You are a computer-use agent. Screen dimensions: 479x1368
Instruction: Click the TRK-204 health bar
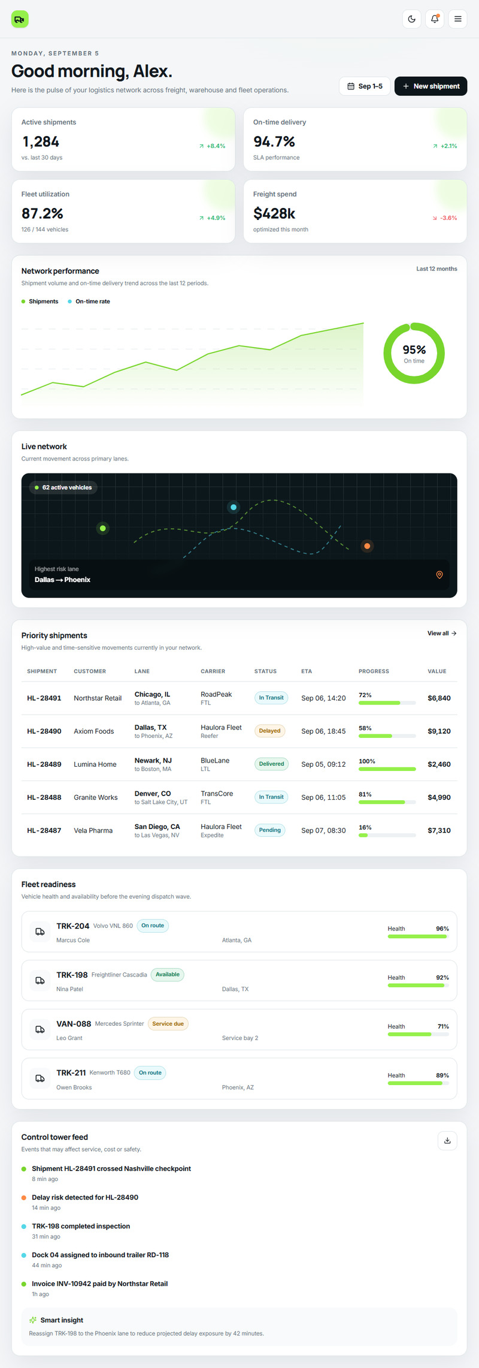click(x=419, y=937)
